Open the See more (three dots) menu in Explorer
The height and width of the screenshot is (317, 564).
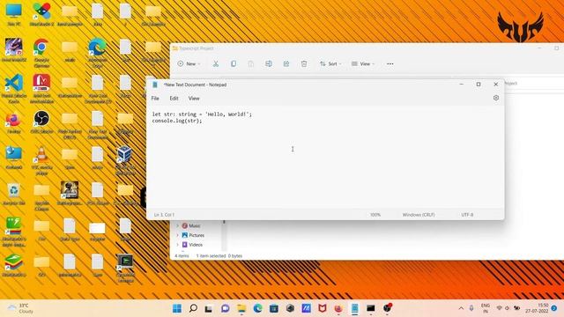pyautogui.click(x=390, y=63)
